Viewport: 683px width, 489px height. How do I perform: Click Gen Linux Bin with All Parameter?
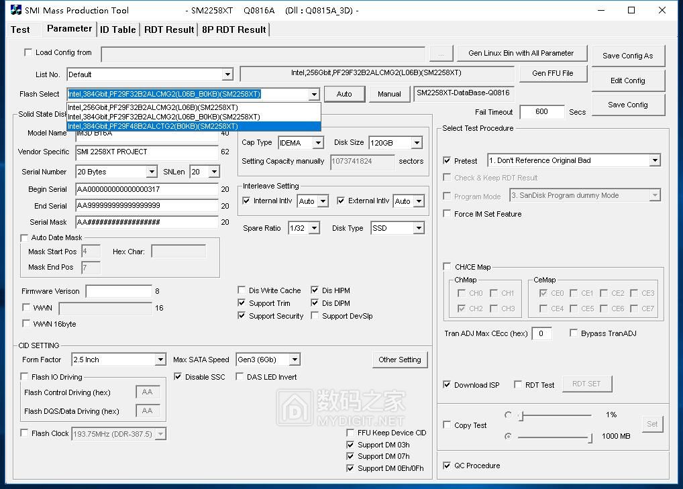tap(521, 53)
